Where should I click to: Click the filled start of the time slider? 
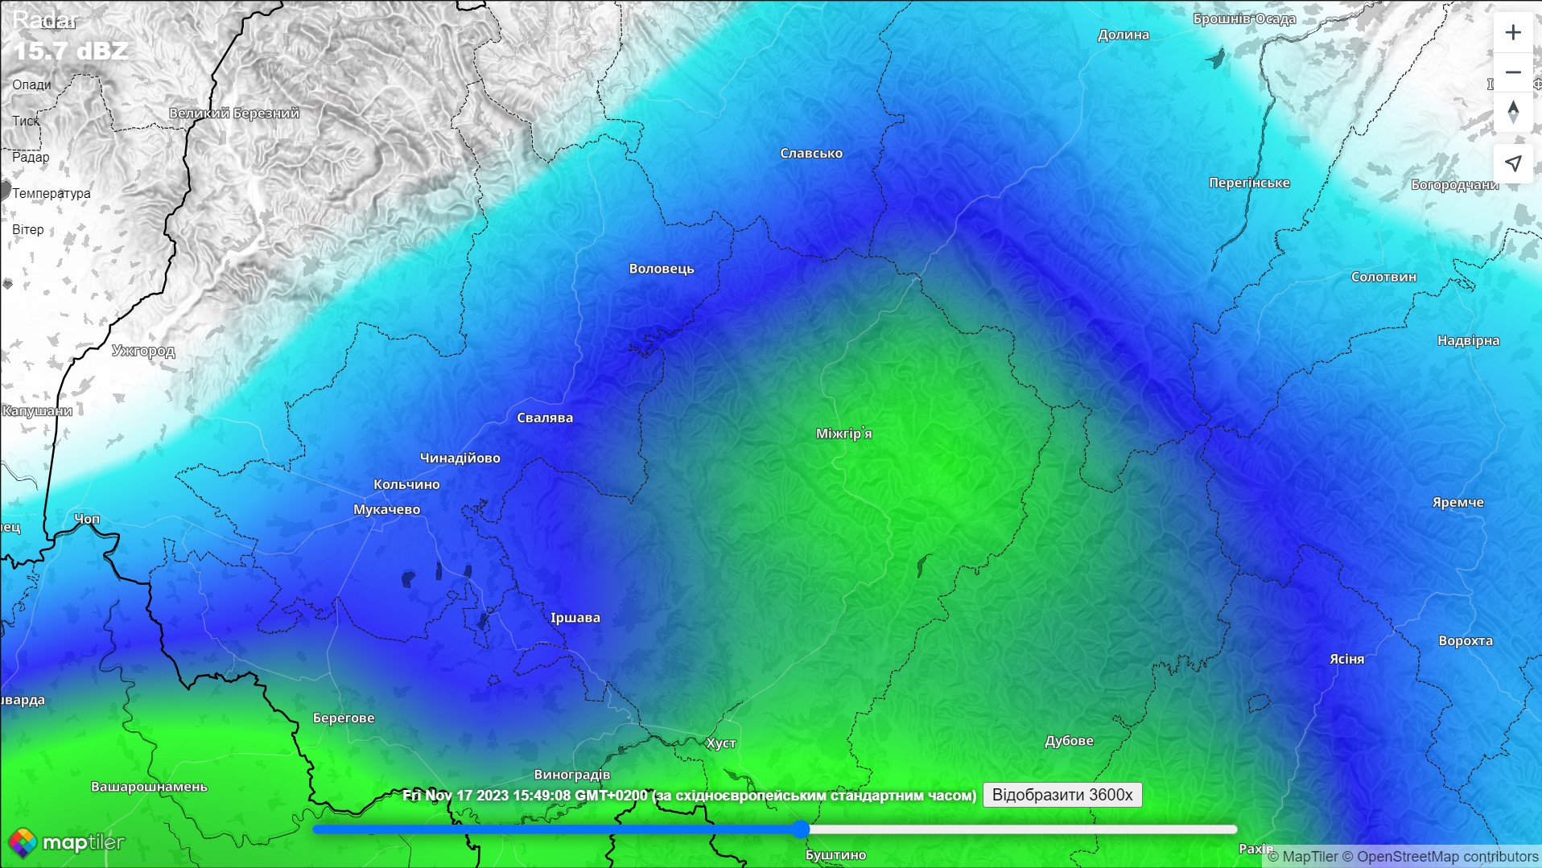[317, 829]
